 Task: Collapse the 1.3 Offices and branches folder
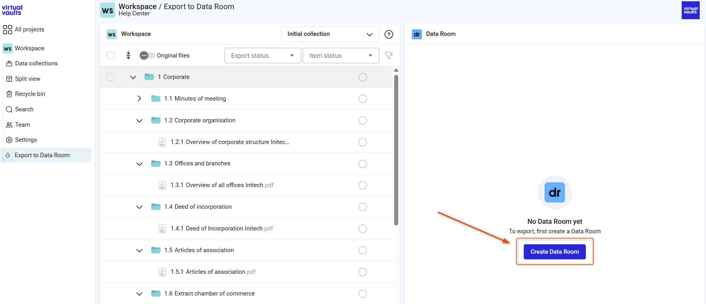coord(139,164)
